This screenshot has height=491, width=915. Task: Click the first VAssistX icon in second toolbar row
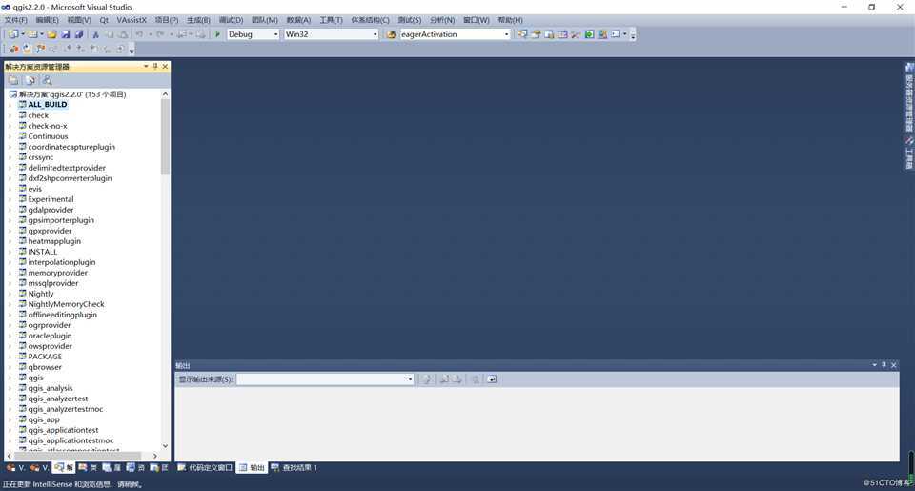(x=13, y=50)
